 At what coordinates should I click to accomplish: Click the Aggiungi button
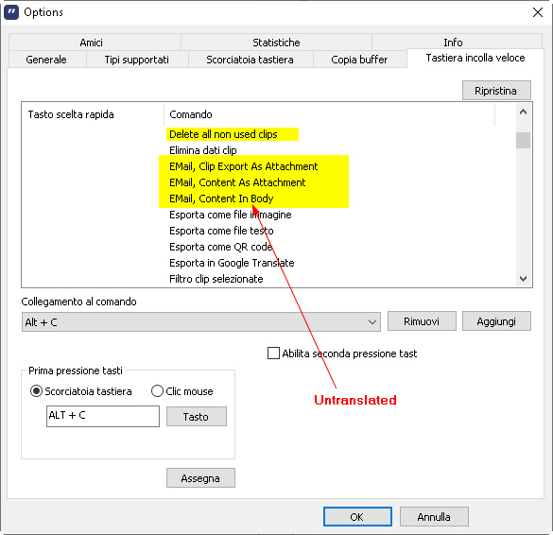point(496,321)
